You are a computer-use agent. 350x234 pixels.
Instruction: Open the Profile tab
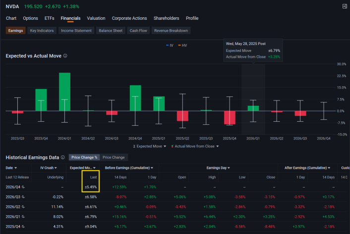tap(192, 18)
